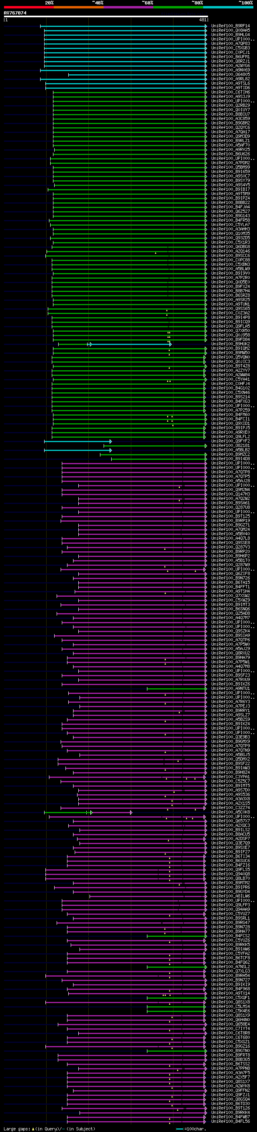Click the cyan alignment bar for UniRef100_B9HUK2
Viewport: 257px width, 1132px height.
coord(130,344)
